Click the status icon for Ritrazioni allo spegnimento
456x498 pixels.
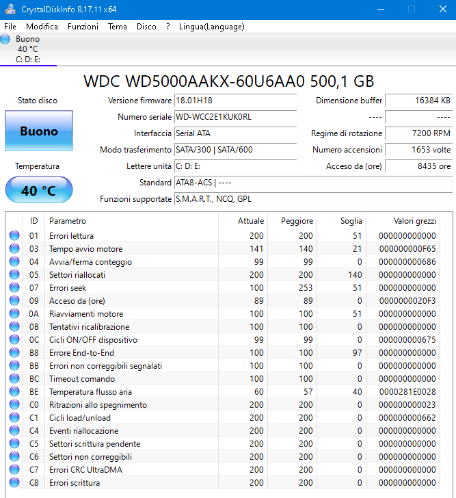14,405
